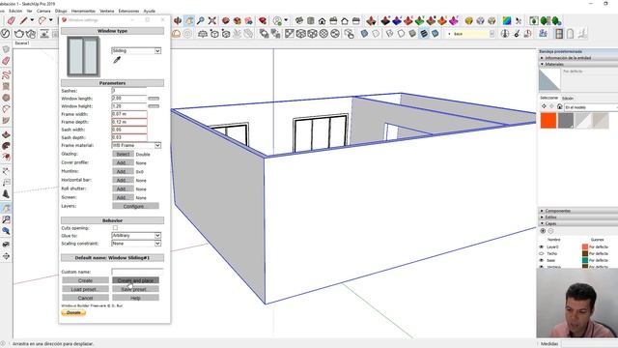The image size is (618, 348).
Task: Click the green sandbox terrain icon
Action: (420, 21)
